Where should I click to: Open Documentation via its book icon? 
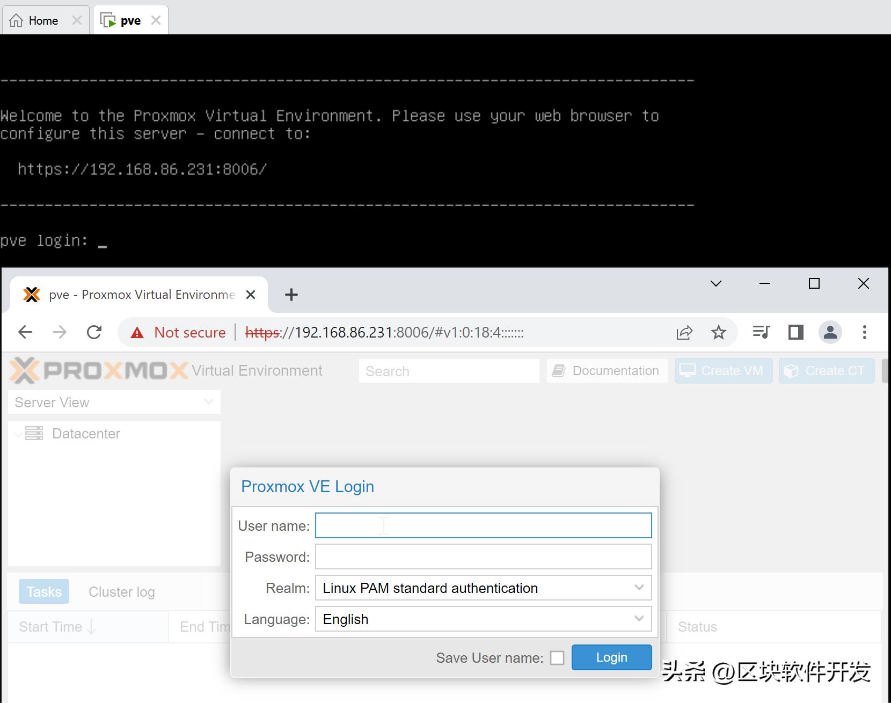[x=560, y=370]
